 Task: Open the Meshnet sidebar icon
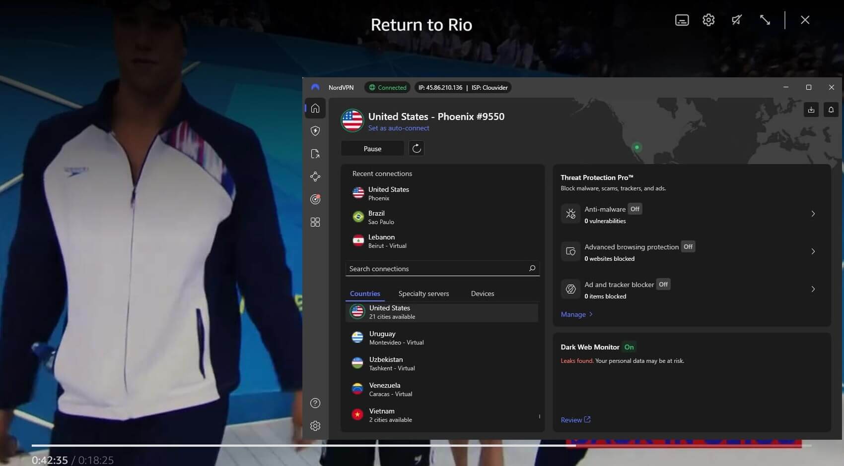[315, 176]
